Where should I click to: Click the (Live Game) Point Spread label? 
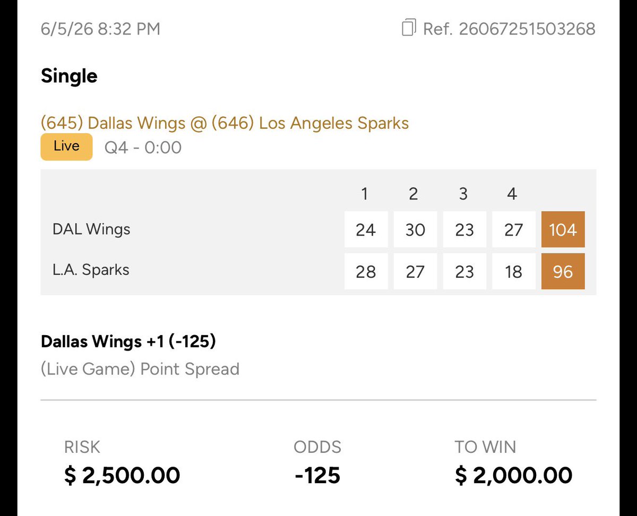(140, 369)
